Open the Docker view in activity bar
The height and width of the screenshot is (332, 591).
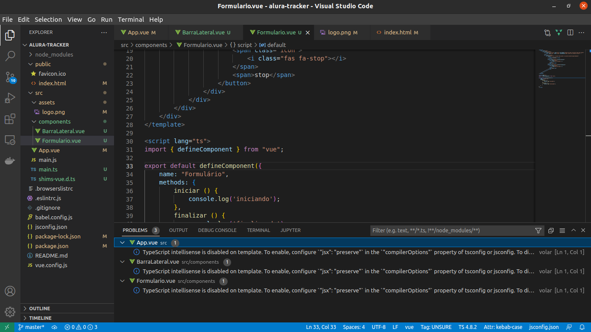(10, 161)
